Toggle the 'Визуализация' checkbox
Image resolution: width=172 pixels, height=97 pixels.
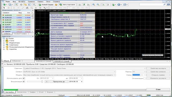[24, 82]
